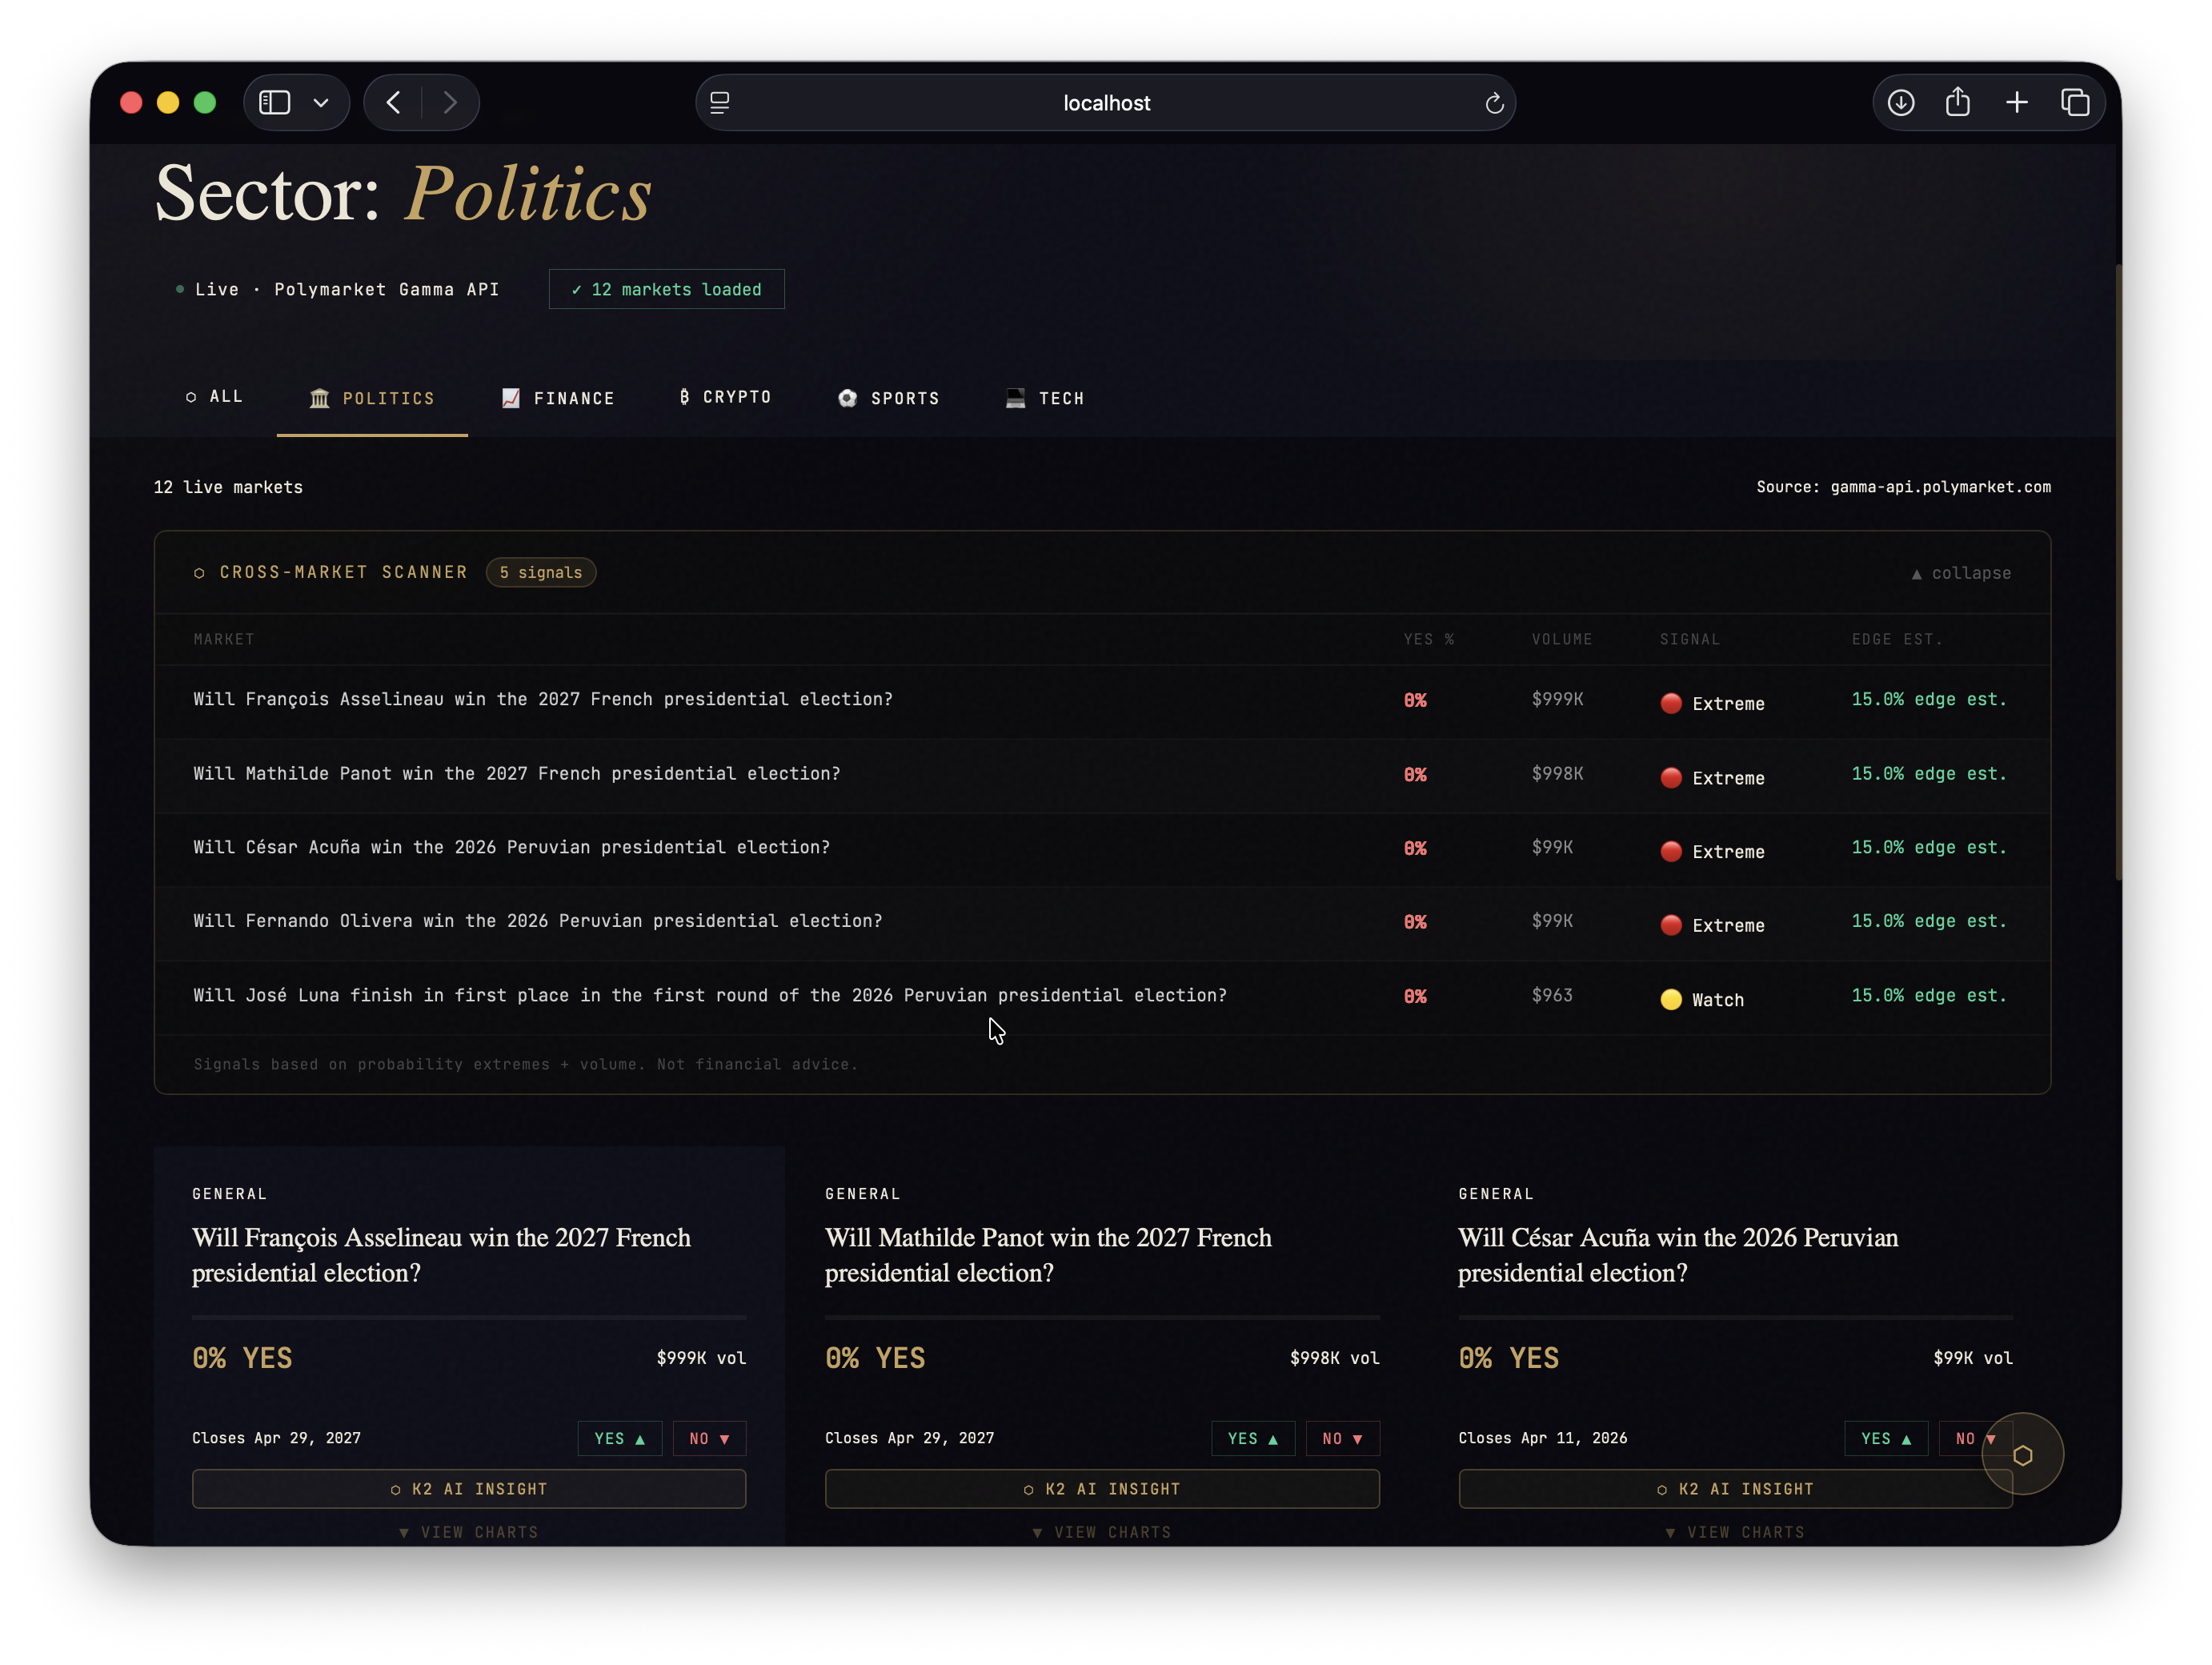Reload the localhost page

coord(1494,103)
